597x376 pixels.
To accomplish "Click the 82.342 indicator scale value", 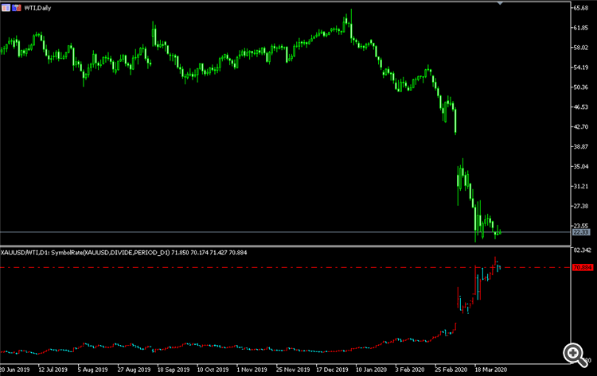I will point(583,250).
